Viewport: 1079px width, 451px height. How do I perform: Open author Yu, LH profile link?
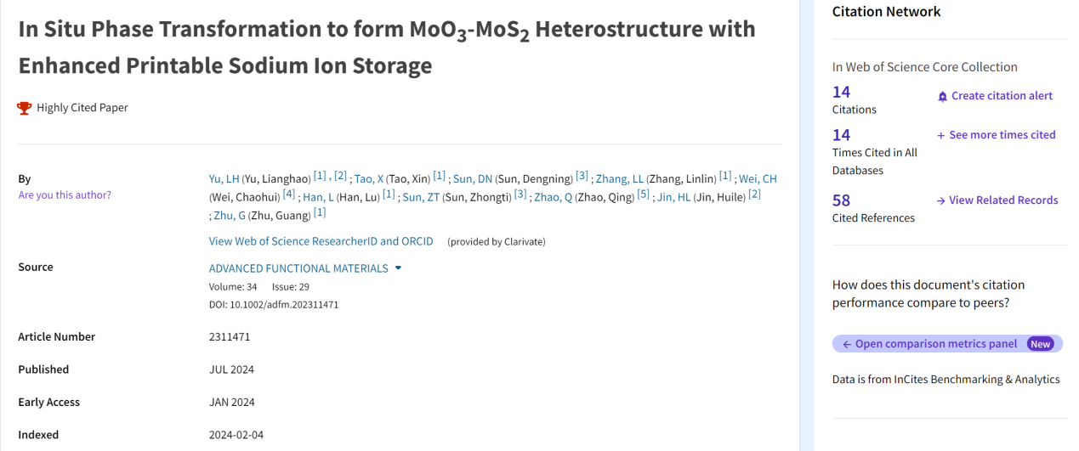(x=224, y=179)
